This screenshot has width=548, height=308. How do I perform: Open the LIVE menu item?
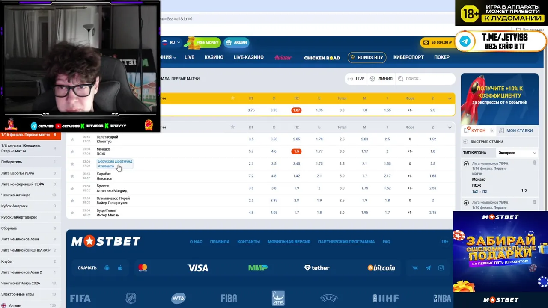point(189,57)
